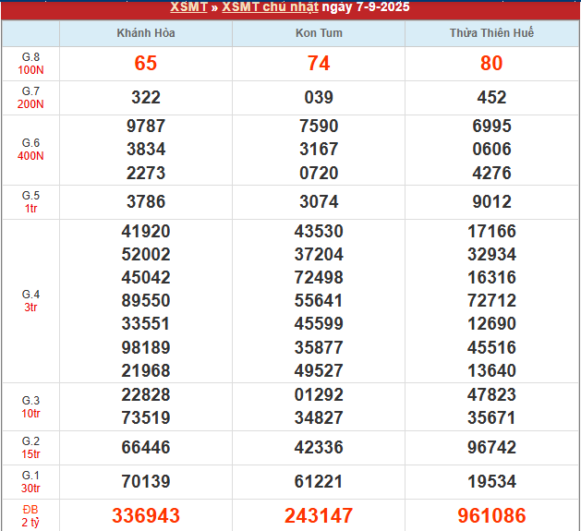Click G.4 number 43530
The width and height of the screenshot is (581, 531).
pyautogui.click(x=319, y=231)
